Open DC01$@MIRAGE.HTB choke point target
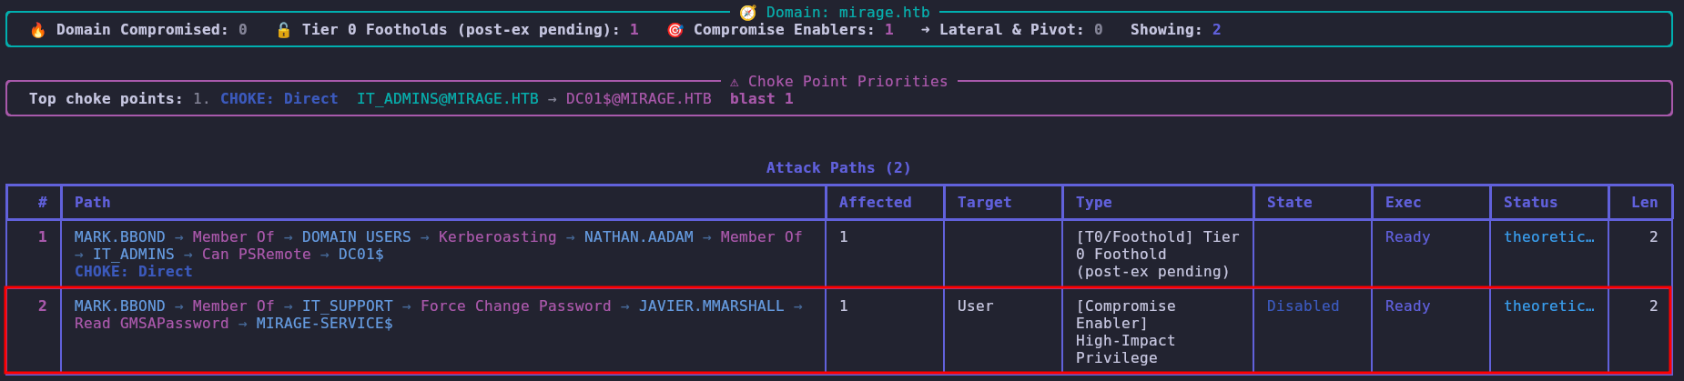 638,99
